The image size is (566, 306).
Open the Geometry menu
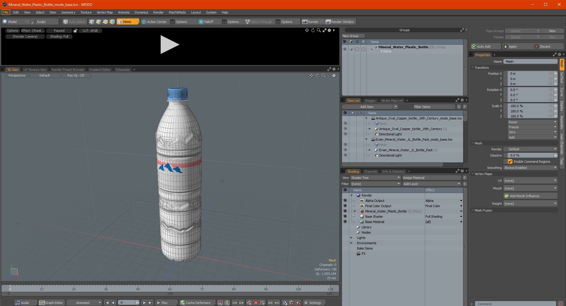(68, 12)
